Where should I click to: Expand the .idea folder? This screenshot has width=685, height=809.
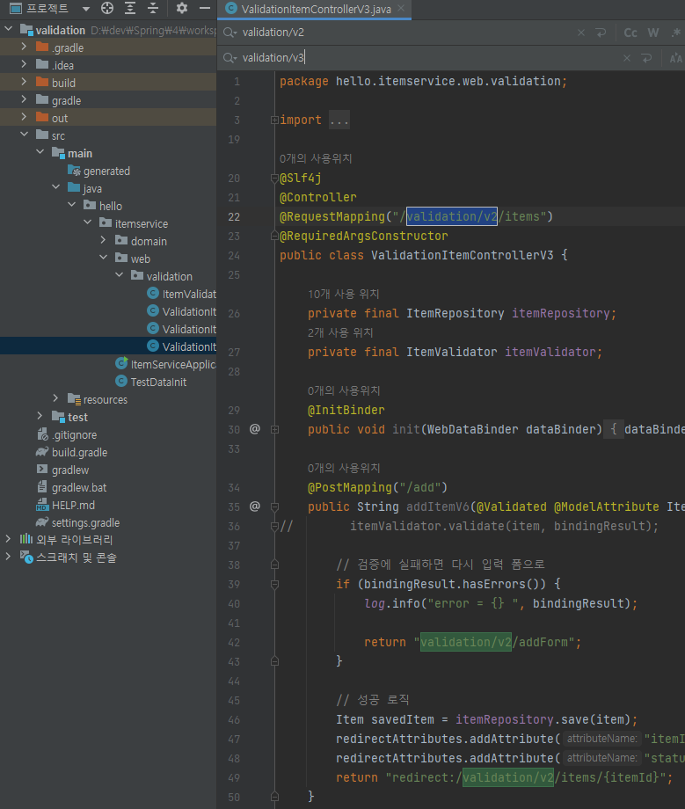(24, 64)
